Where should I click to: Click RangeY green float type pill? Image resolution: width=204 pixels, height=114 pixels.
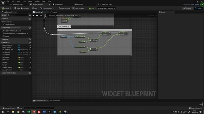pos(19,65)
